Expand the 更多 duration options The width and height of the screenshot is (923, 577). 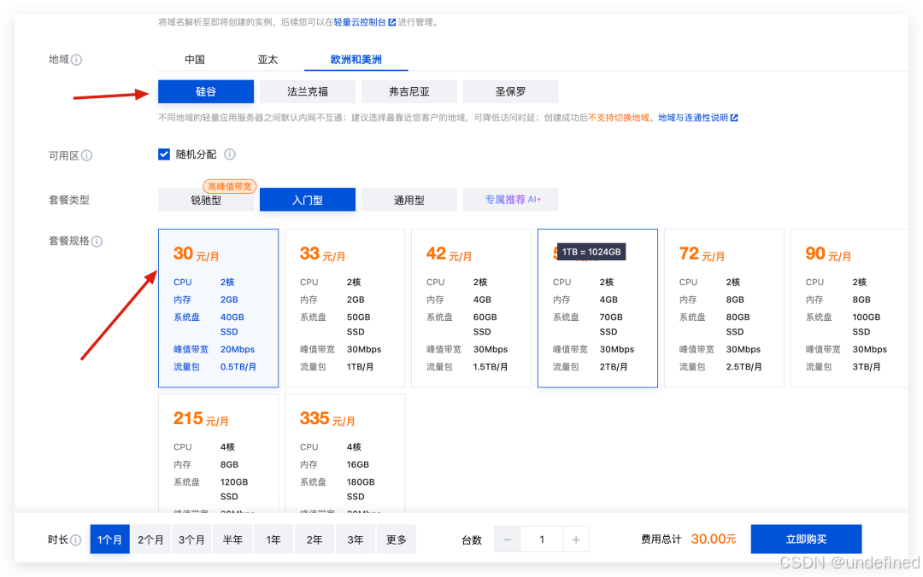click(396, 539)
